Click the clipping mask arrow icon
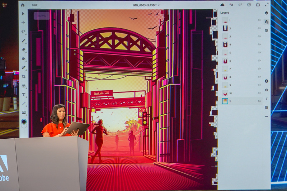 [267, 99]
